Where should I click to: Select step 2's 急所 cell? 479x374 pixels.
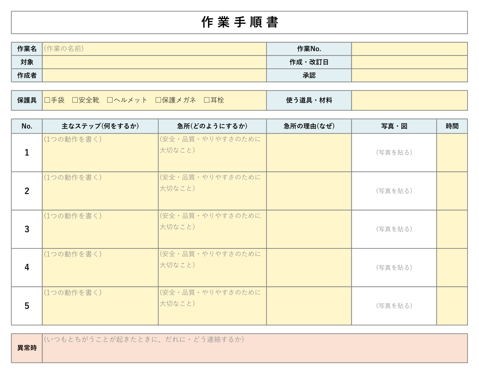point(212,191)
